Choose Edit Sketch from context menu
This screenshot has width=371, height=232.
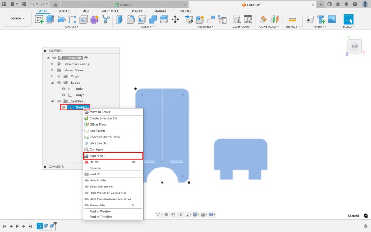tap(113, 131)
